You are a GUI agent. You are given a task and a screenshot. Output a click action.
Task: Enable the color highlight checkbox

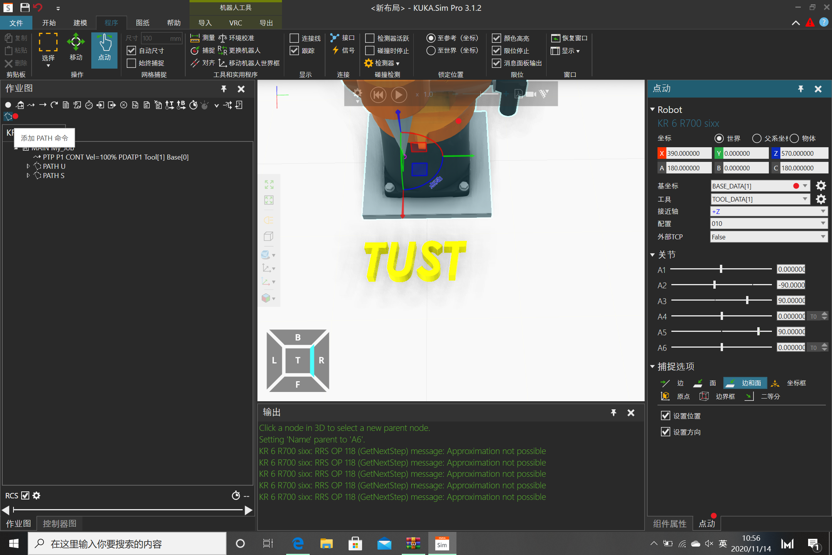[495, 39]
